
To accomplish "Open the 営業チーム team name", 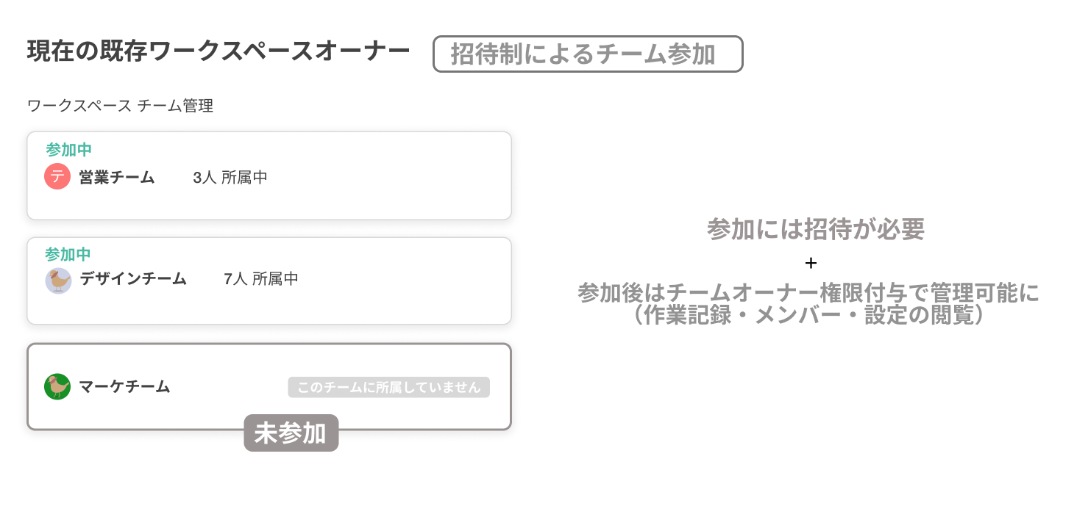I will tap(117, 178).
